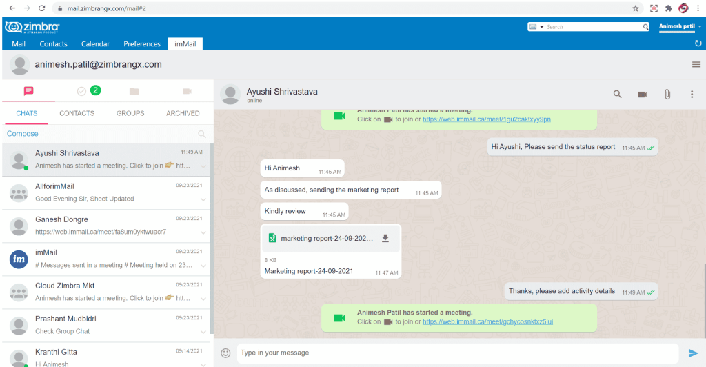Open the three-dot more options menu
The width and height of the screenshot is (706, 367).
692,95
